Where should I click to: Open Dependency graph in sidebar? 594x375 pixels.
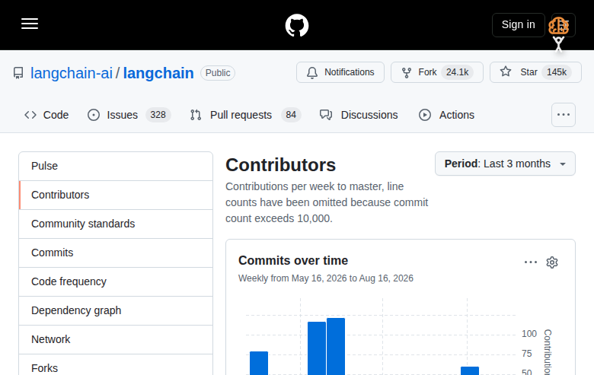[116, 310]
